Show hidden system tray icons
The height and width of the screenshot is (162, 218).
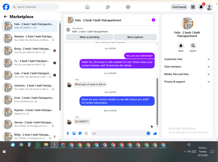(x=185, y=152)
